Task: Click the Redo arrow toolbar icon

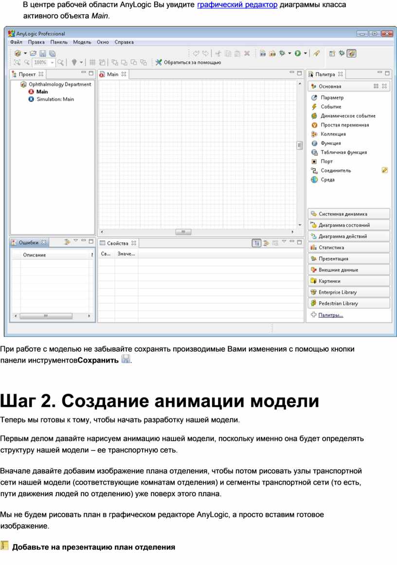Action: click(205, 54)
